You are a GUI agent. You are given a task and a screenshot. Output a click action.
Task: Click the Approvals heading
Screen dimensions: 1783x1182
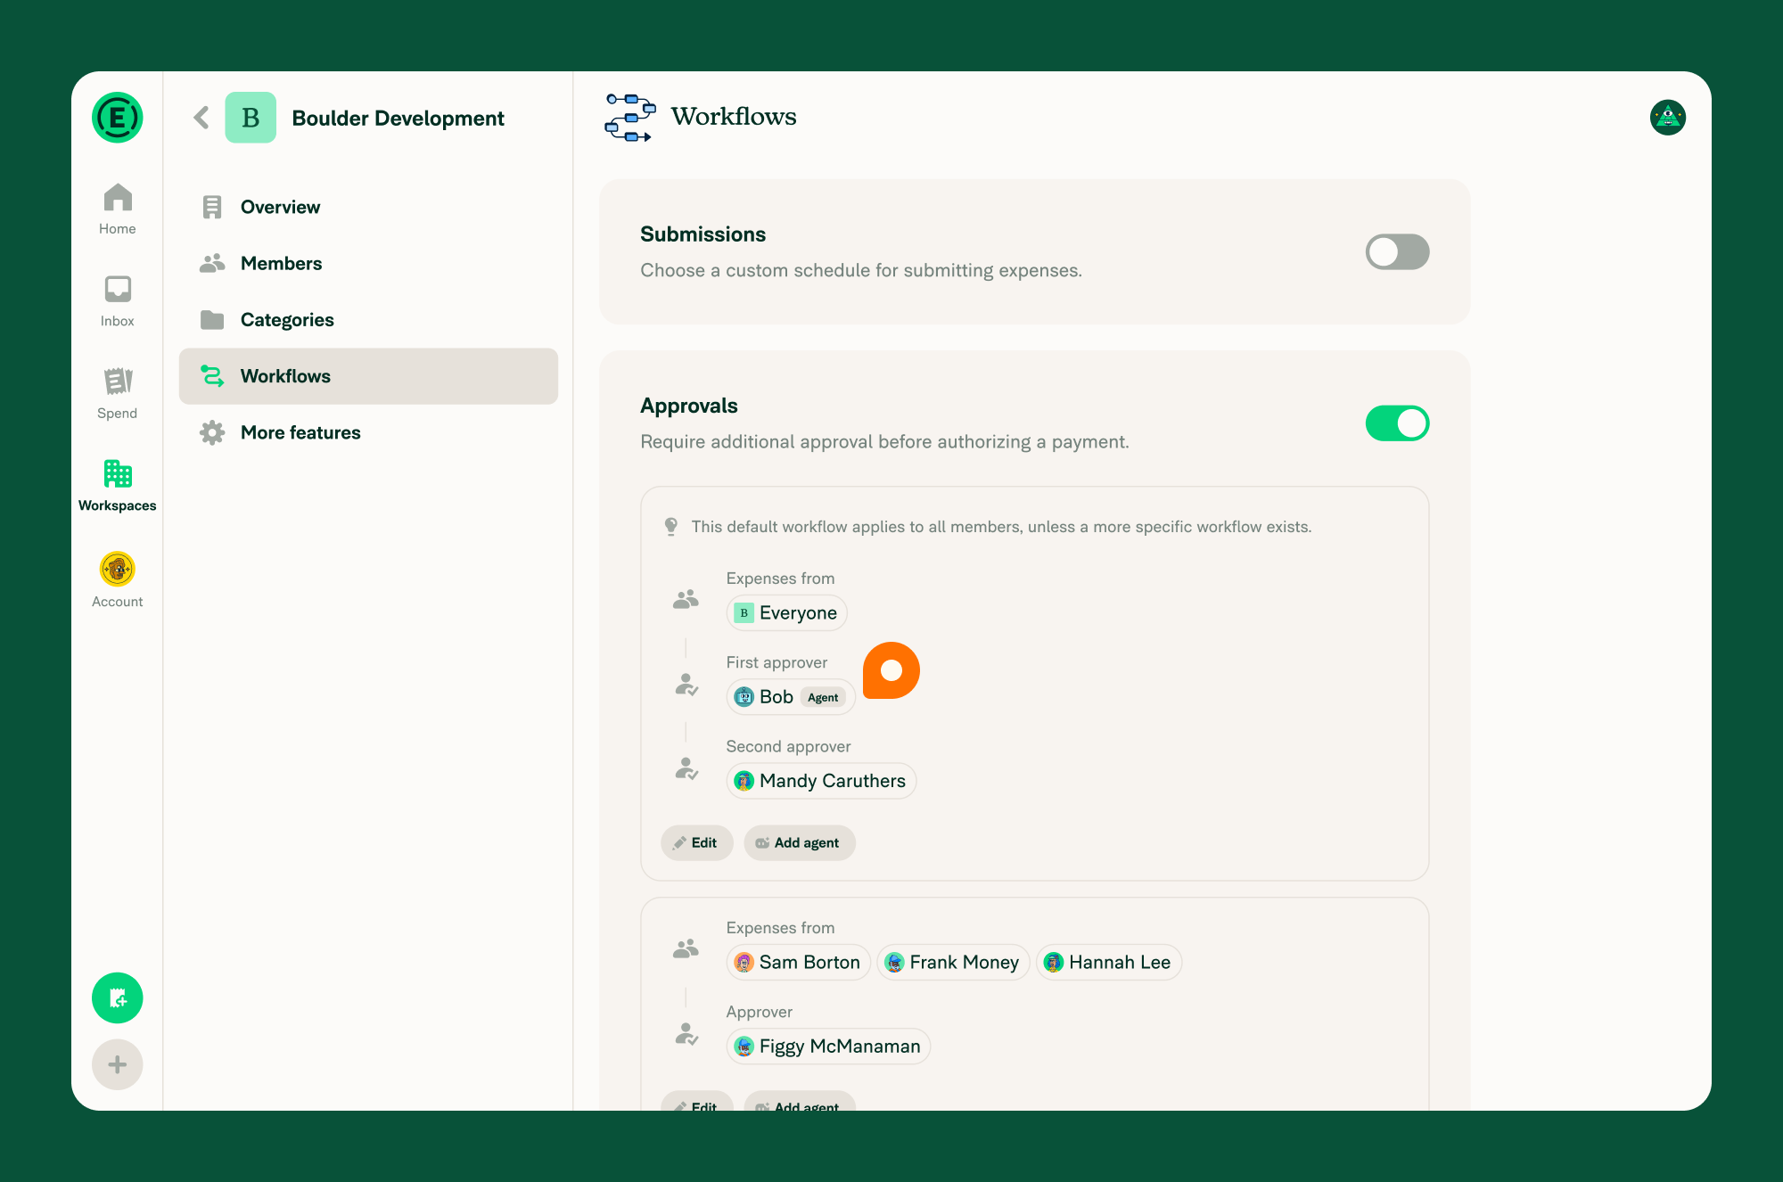pos(689,406)
